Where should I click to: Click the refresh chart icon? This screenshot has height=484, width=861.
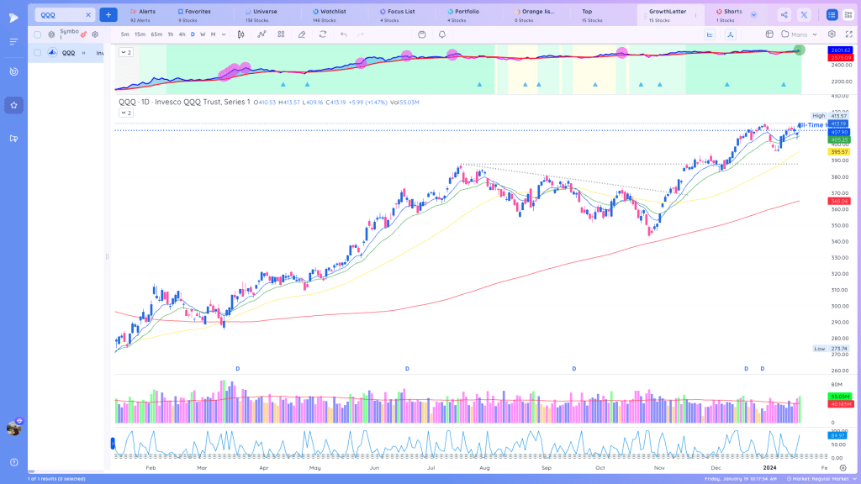click(x=323, y=34)
